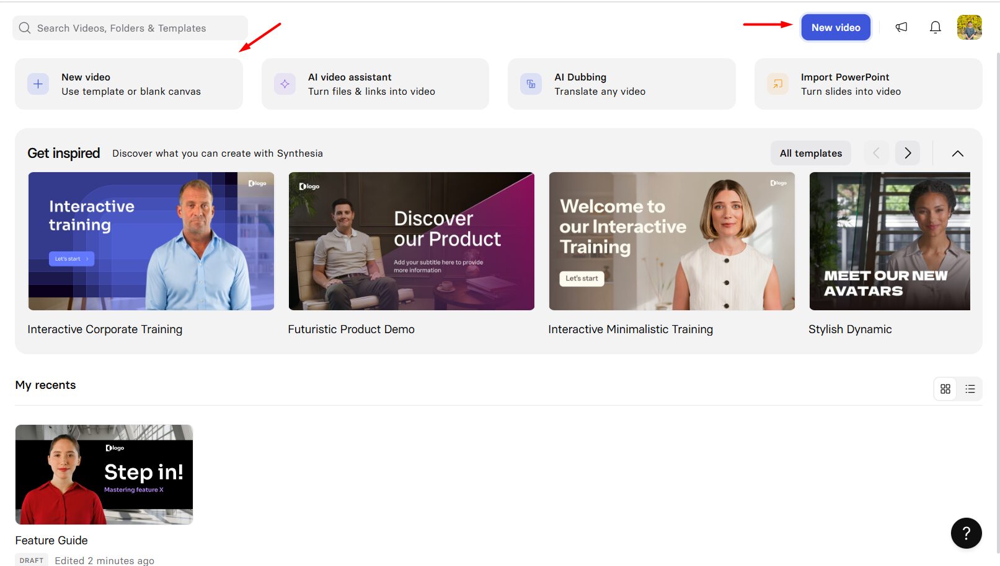This screenshot has width=1000, height=566.
Task: Click the Futuristic Product Demo caption
Action: pos(351,329)
